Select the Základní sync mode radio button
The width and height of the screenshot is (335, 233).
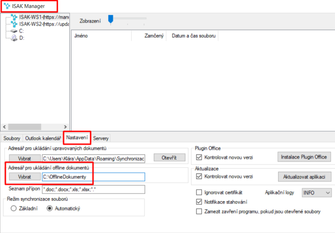(x=14, y=209)
